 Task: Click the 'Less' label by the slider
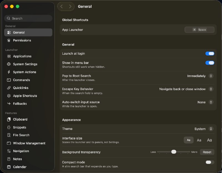pyautogui.click(x=153, y=152)
